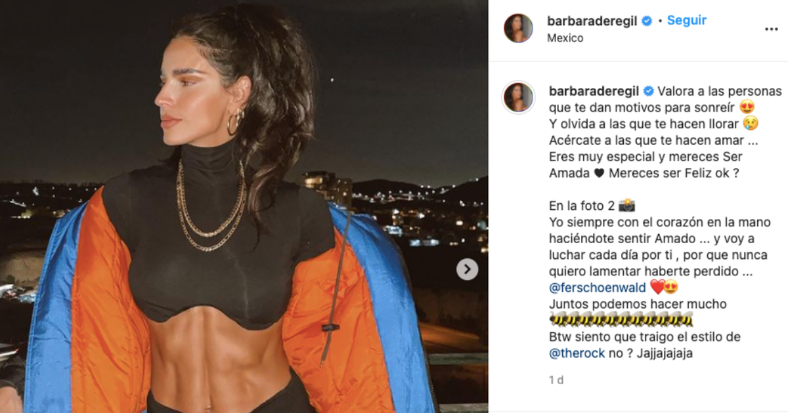Open the @therock mention link
The image size is (788, 413).
click(x=575, y=353)
